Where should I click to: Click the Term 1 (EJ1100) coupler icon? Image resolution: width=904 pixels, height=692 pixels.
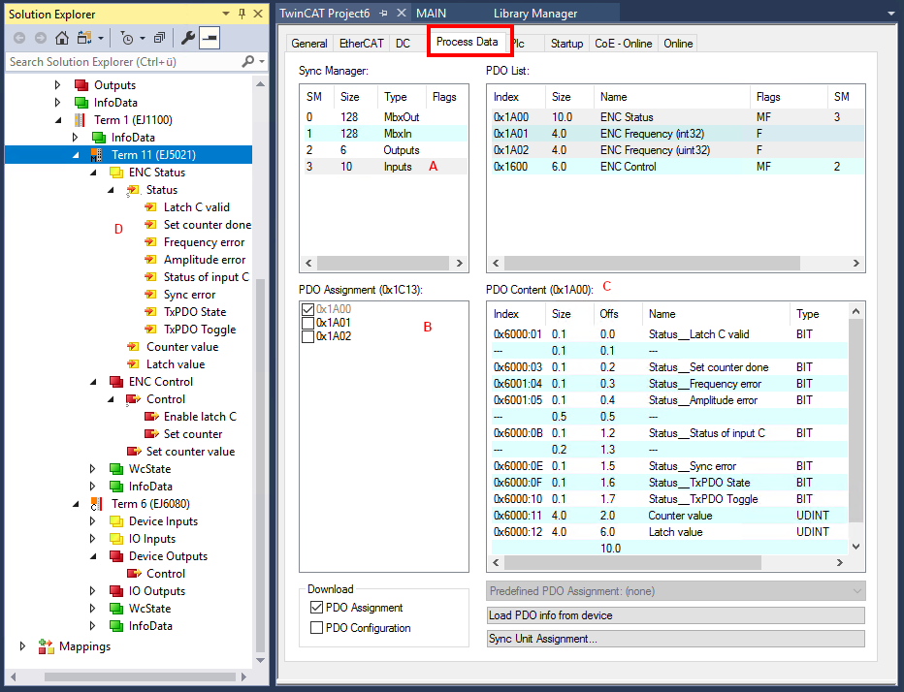(x=80, y=120)
